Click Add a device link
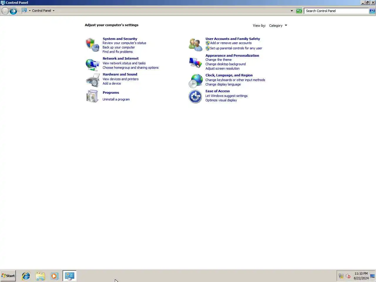376x282 pixels. (x=112, y=83)
